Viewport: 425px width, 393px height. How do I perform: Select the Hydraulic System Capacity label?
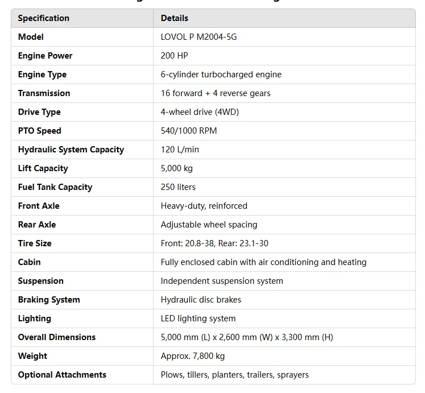[71, 150]
